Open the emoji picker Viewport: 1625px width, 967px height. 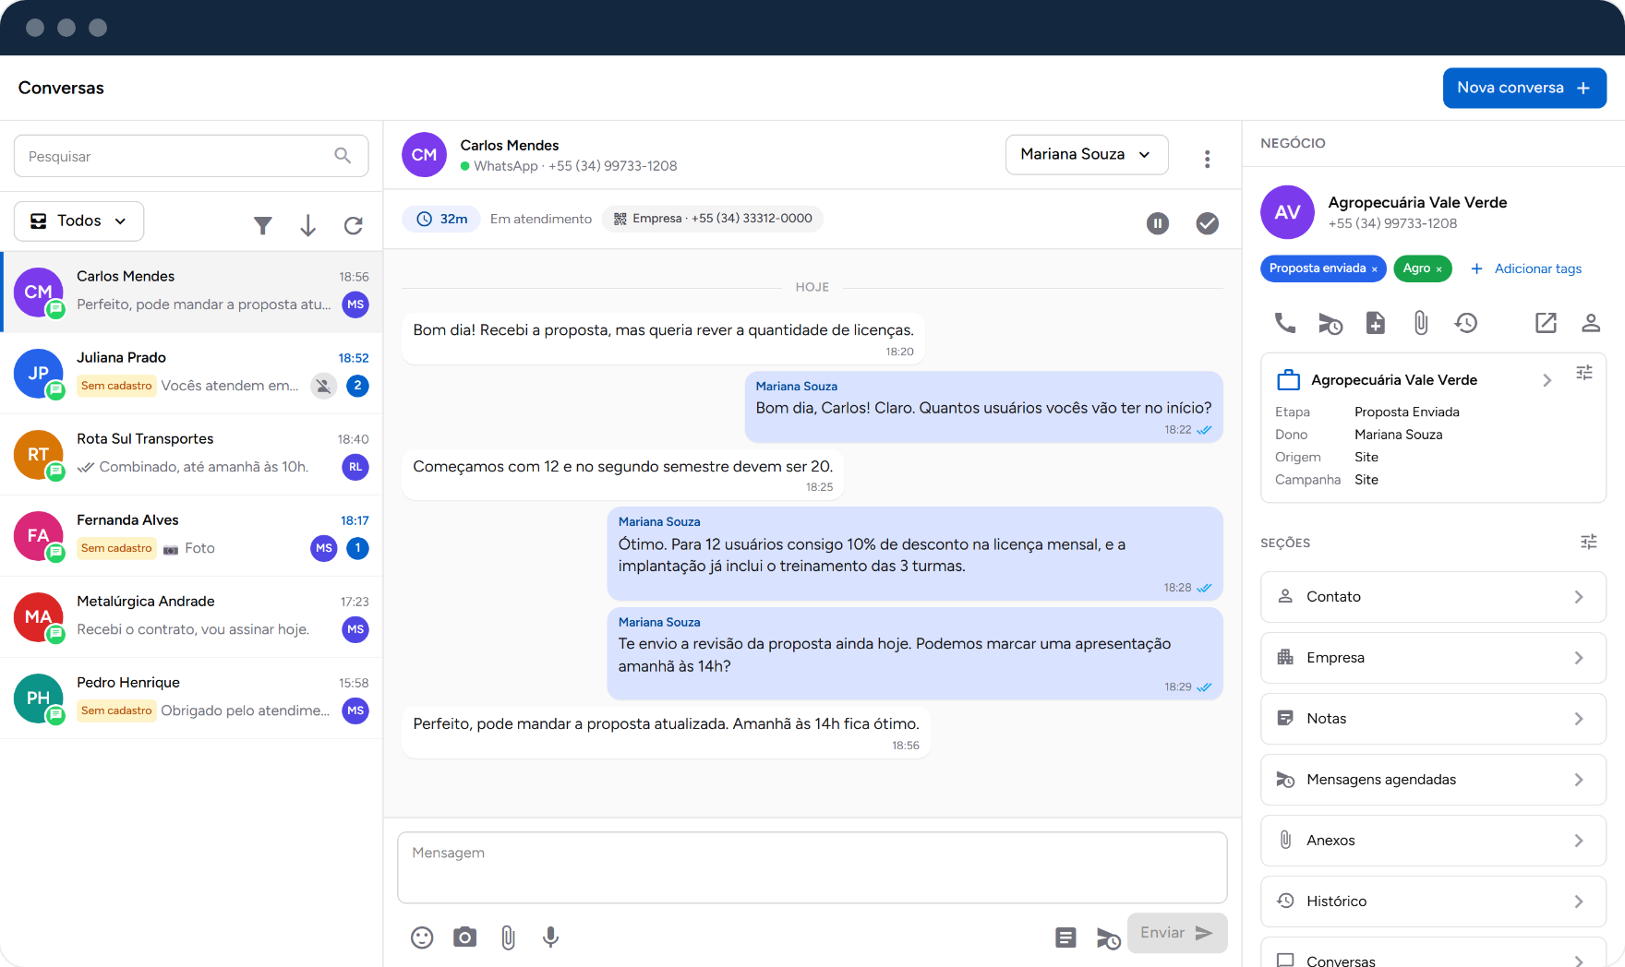[x=422, y=937]
